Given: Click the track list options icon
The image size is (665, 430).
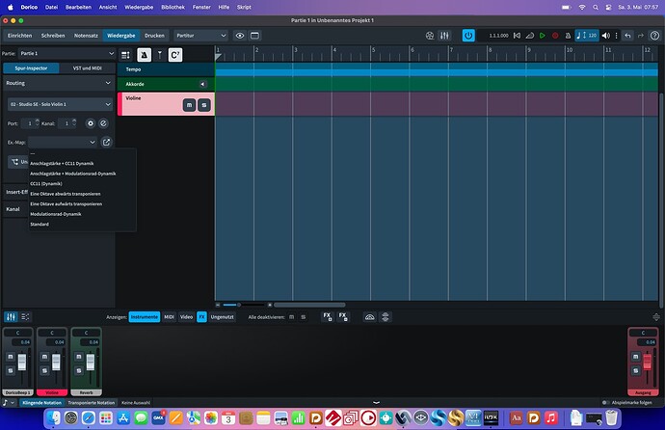Looking at the screenshot, I should tap(125, 55).
